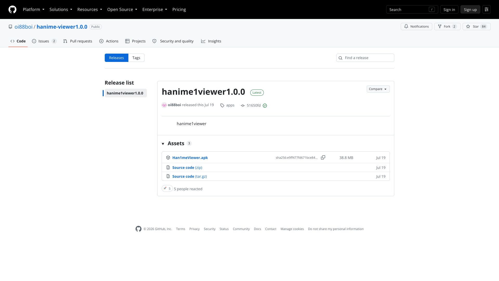This screenshot has width=499, height=281.
Task: Click the Sign up button
Action: tap(470, 9)
